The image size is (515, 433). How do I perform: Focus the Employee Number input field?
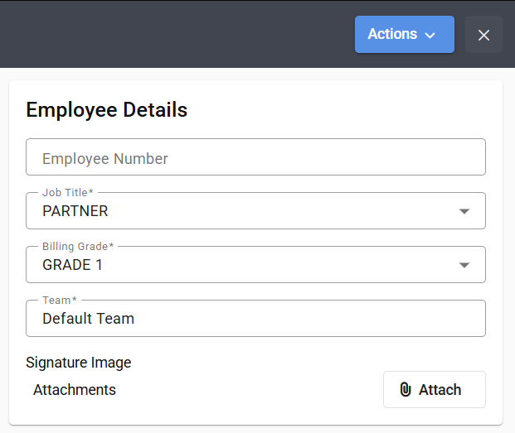point(255,157)
